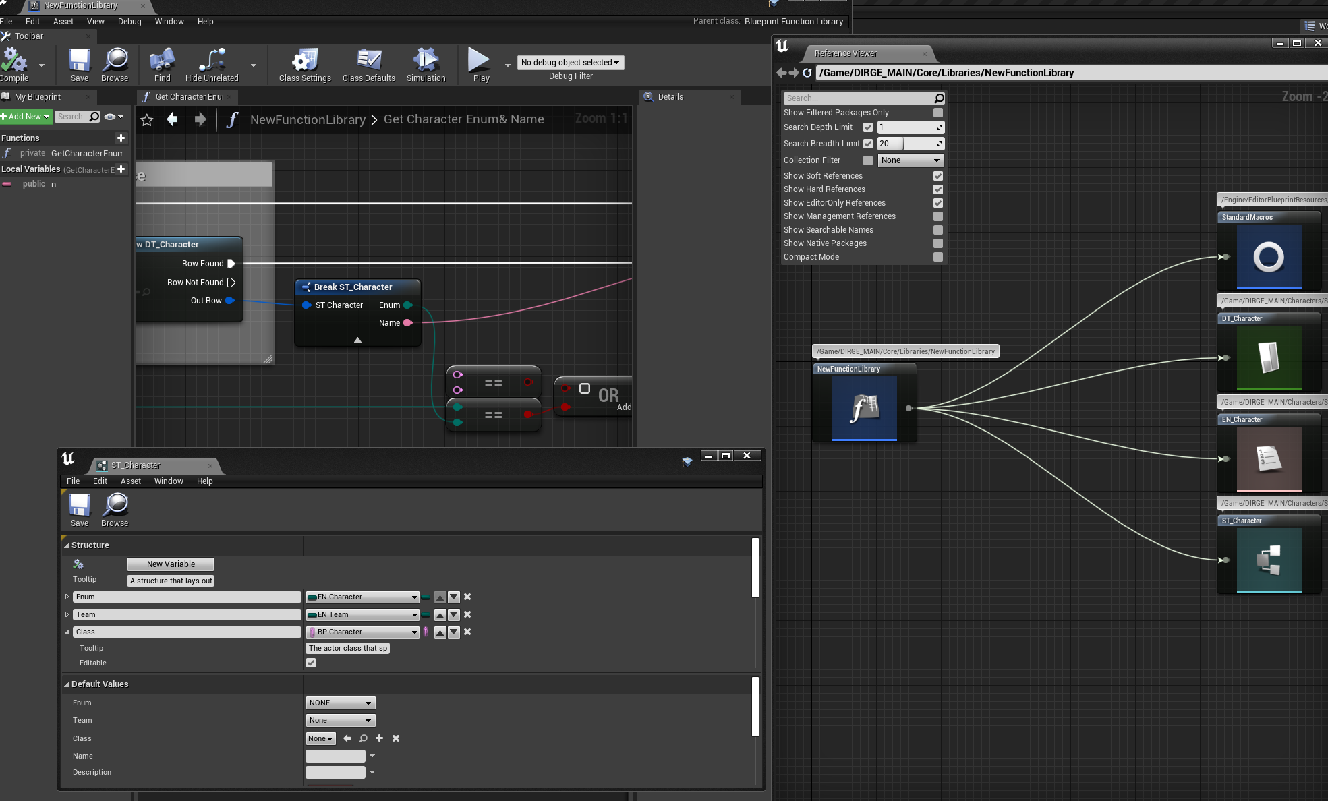Enable the Collection Filter checkbox
The height and width of the screenshot is (801, 1328).
click(868, 160)
